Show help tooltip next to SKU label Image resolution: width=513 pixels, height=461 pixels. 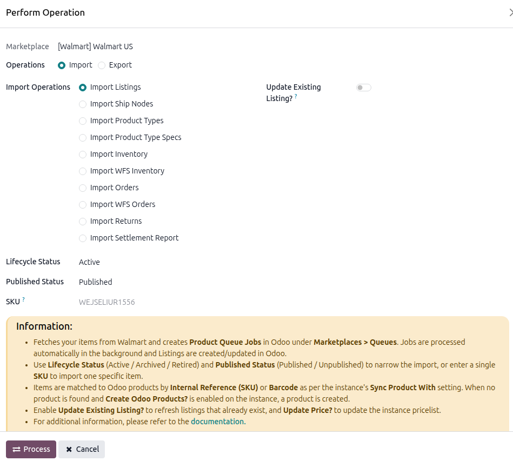coord(24,299)
